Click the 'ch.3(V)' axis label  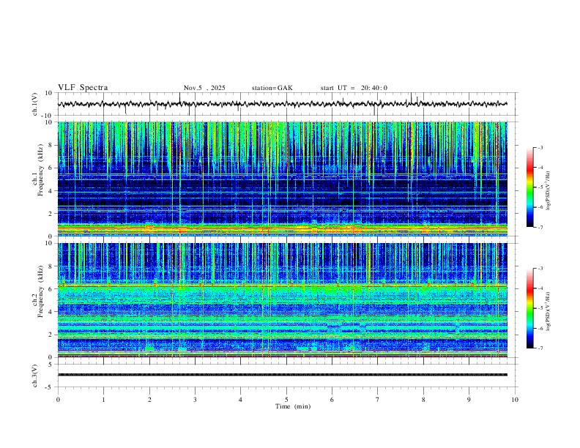[x=35, y=376]
